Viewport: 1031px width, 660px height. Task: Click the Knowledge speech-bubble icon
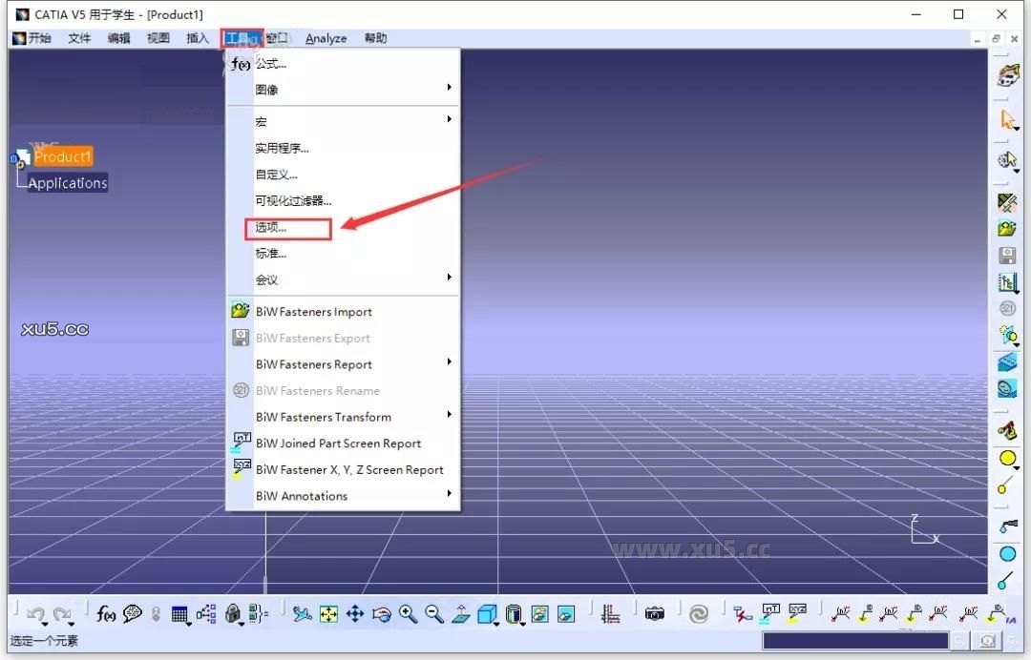(132, 613)
